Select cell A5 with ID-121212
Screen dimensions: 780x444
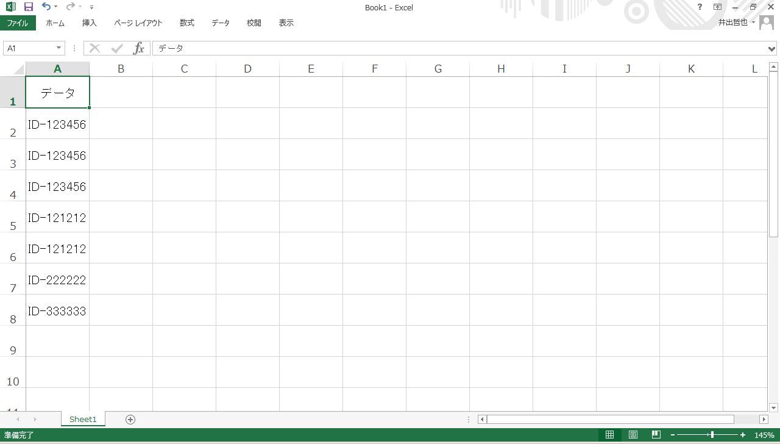[57, 217]
